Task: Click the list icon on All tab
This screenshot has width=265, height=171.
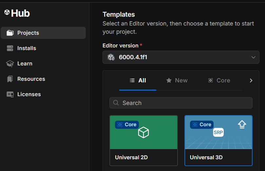Action: [x=132, y=80]
